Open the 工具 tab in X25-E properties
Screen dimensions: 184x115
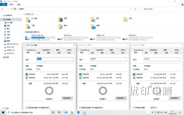coord(38,53)
